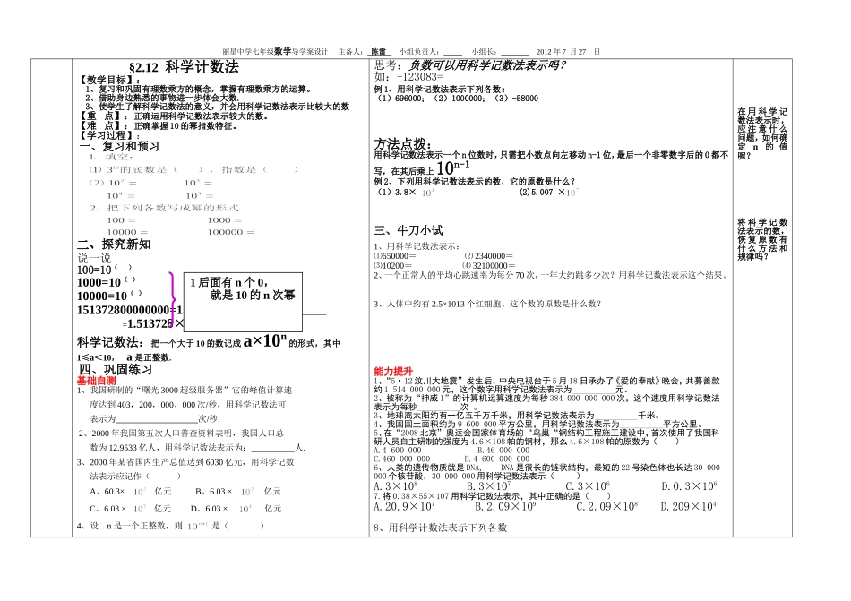Click the blank after '小组长:'
This screenshot has height=601, width=851.
click(514, 53)
